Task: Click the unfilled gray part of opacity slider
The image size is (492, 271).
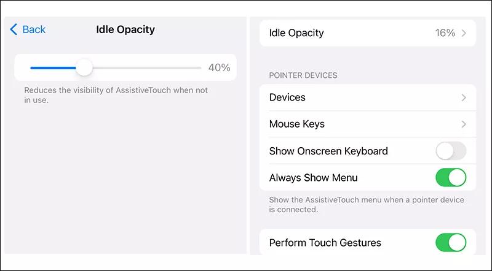Action: click(146, 67)
